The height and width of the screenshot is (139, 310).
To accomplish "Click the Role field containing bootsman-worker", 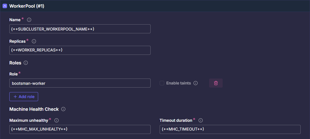I will click(80, 83).
